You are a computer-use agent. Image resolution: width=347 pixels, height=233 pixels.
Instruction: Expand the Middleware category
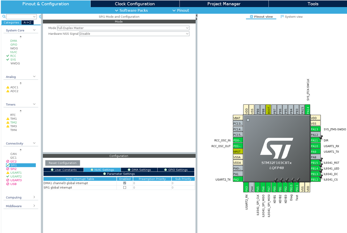pyautogui.click(x=34, y=206)
